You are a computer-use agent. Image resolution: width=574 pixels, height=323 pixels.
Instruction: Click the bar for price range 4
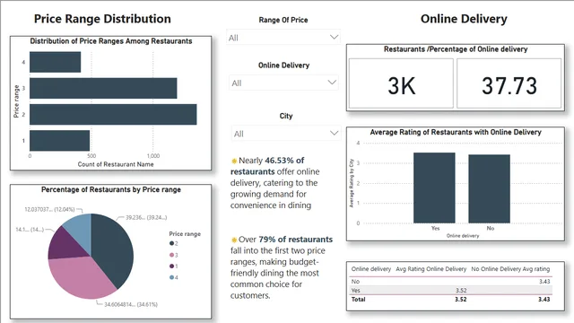pos(56,62)
